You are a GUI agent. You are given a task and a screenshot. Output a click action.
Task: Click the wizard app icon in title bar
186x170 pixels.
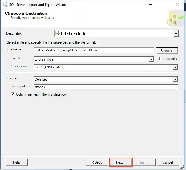5,5
